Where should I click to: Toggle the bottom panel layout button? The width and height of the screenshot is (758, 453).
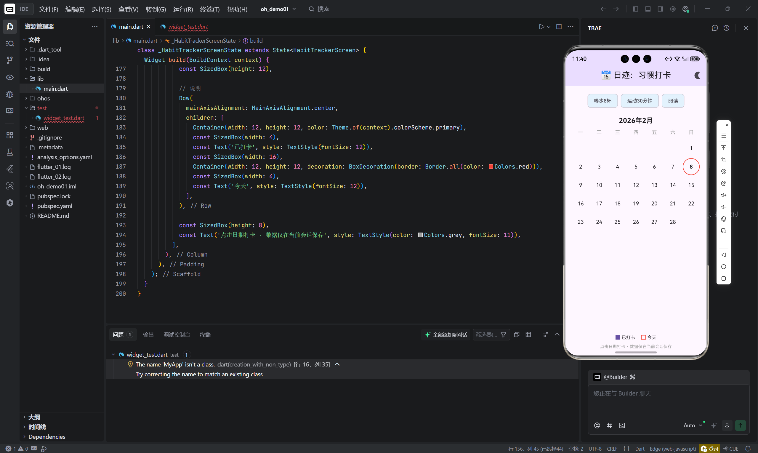[x=648, y=9]
